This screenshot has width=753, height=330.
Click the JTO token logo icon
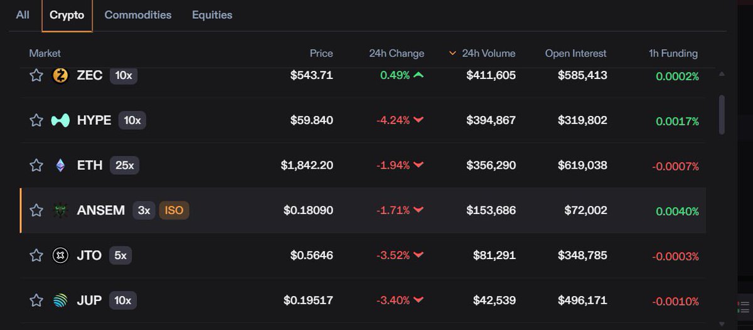click(x=60, y=255)
